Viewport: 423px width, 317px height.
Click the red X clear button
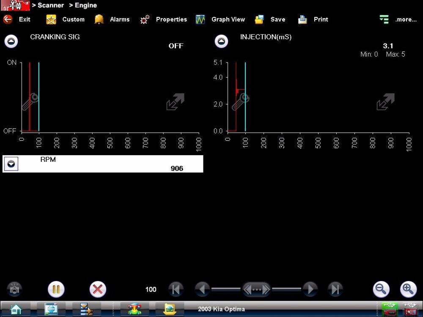(98, 290)
